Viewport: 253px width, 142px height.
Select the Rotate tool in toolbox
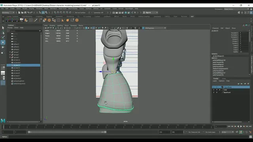tap(3, 47)
